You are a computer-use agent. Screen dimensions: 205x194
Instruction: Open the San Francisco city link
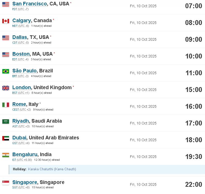(30, 4)
